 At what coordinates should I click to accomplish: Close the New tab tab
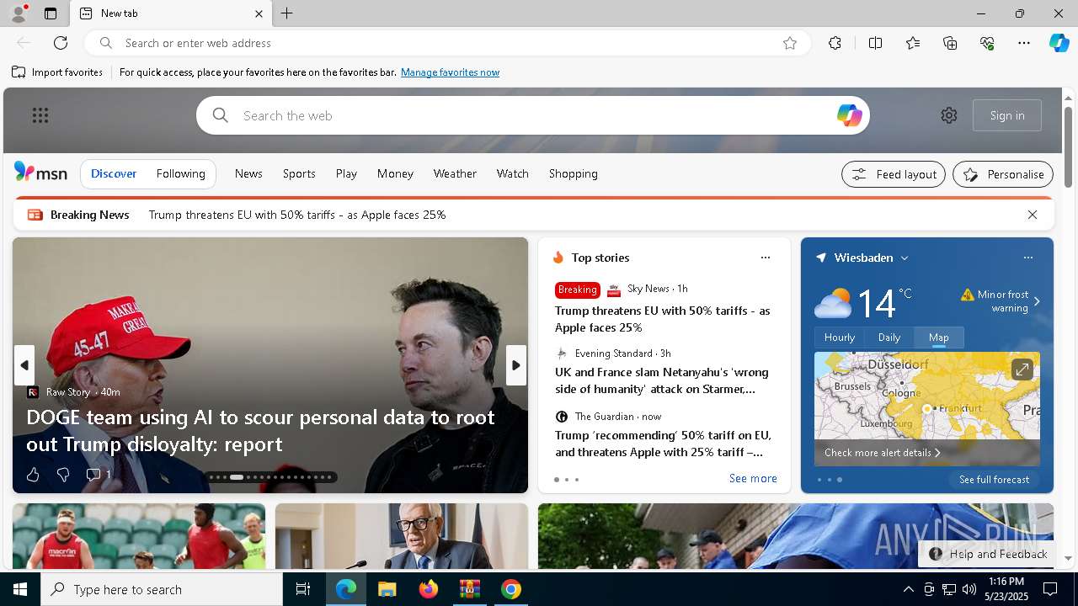[x=259, y=13]
